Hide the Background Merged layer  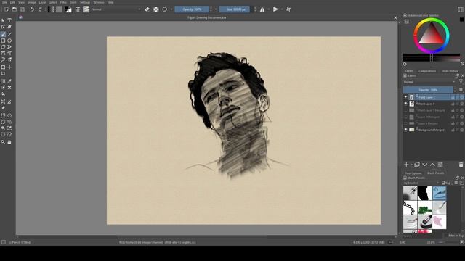(x=405, y=130)
